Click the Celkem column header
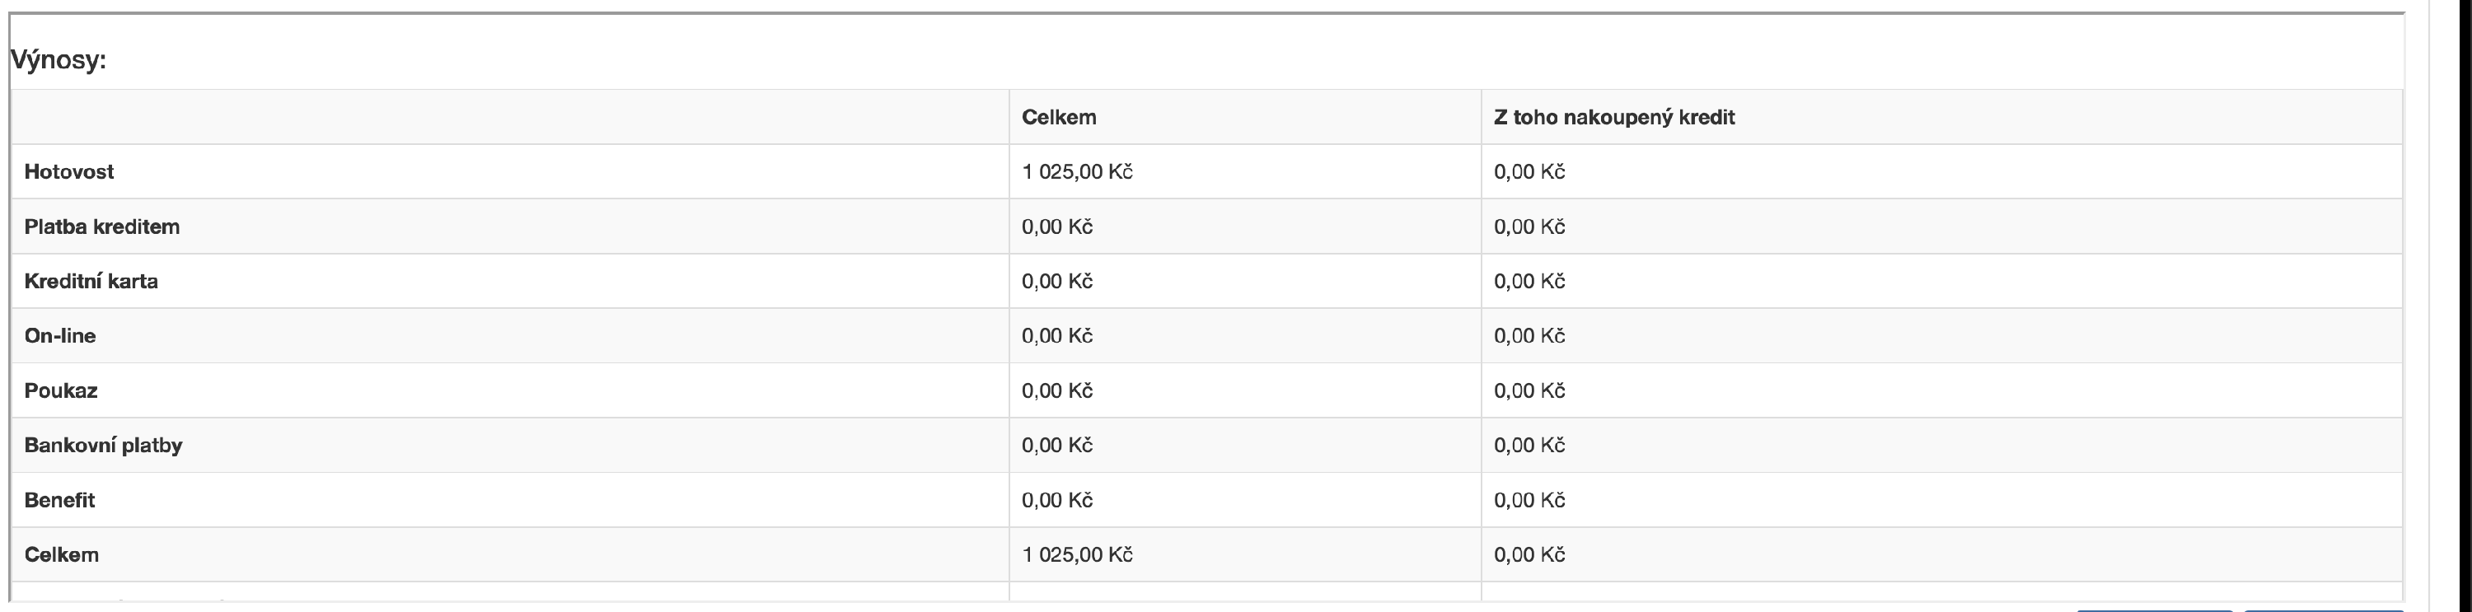2472x612 pixels. 1059,117
